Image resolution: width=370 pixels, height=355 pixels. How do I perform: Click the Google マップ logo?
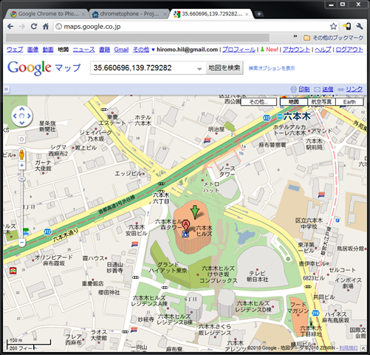pos(44,68)
